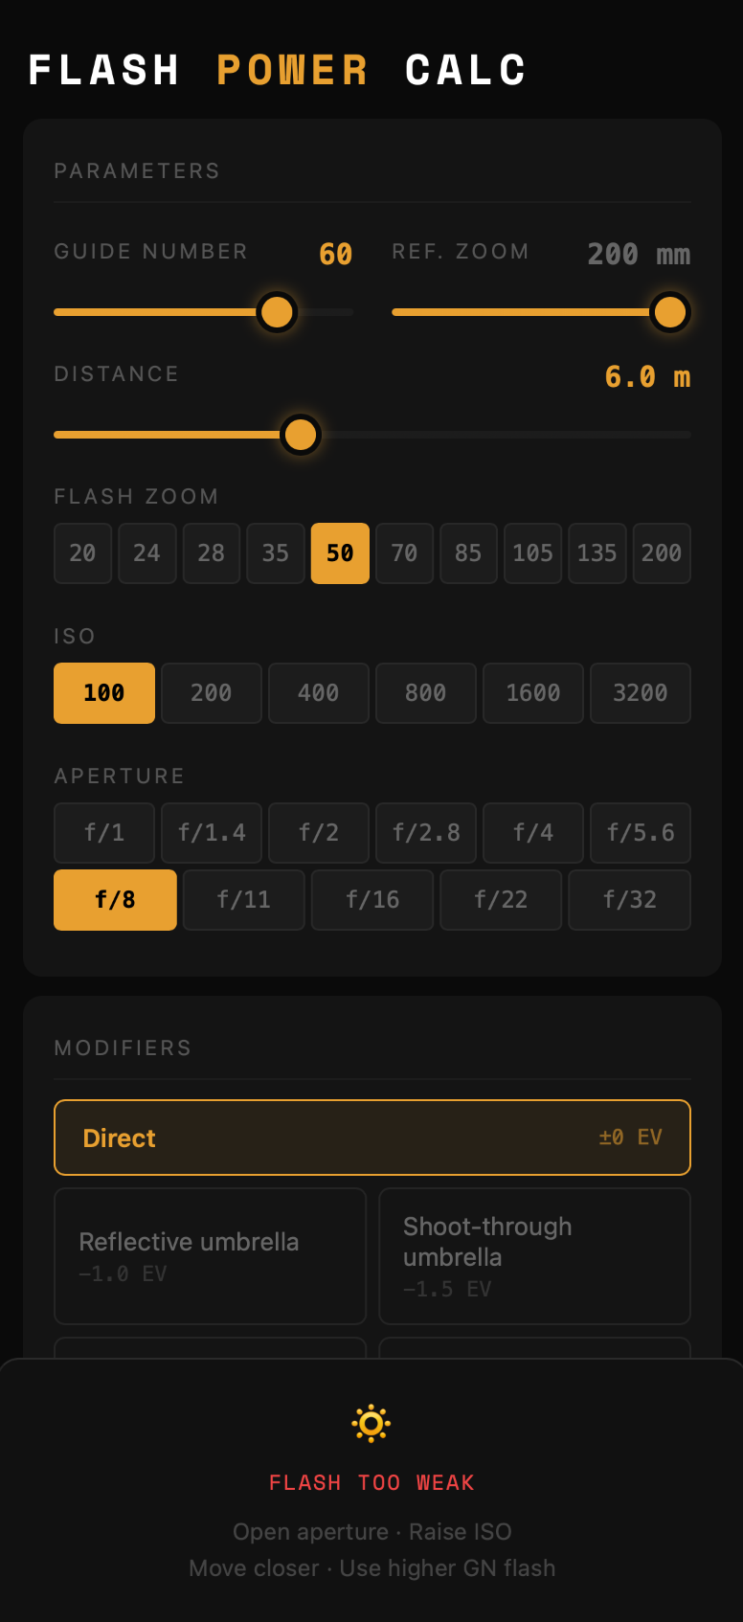Image resolution: width=743 pixels, height=1622 pixels.
Task: Switch ISO to 3200
Action: (640, 693)
